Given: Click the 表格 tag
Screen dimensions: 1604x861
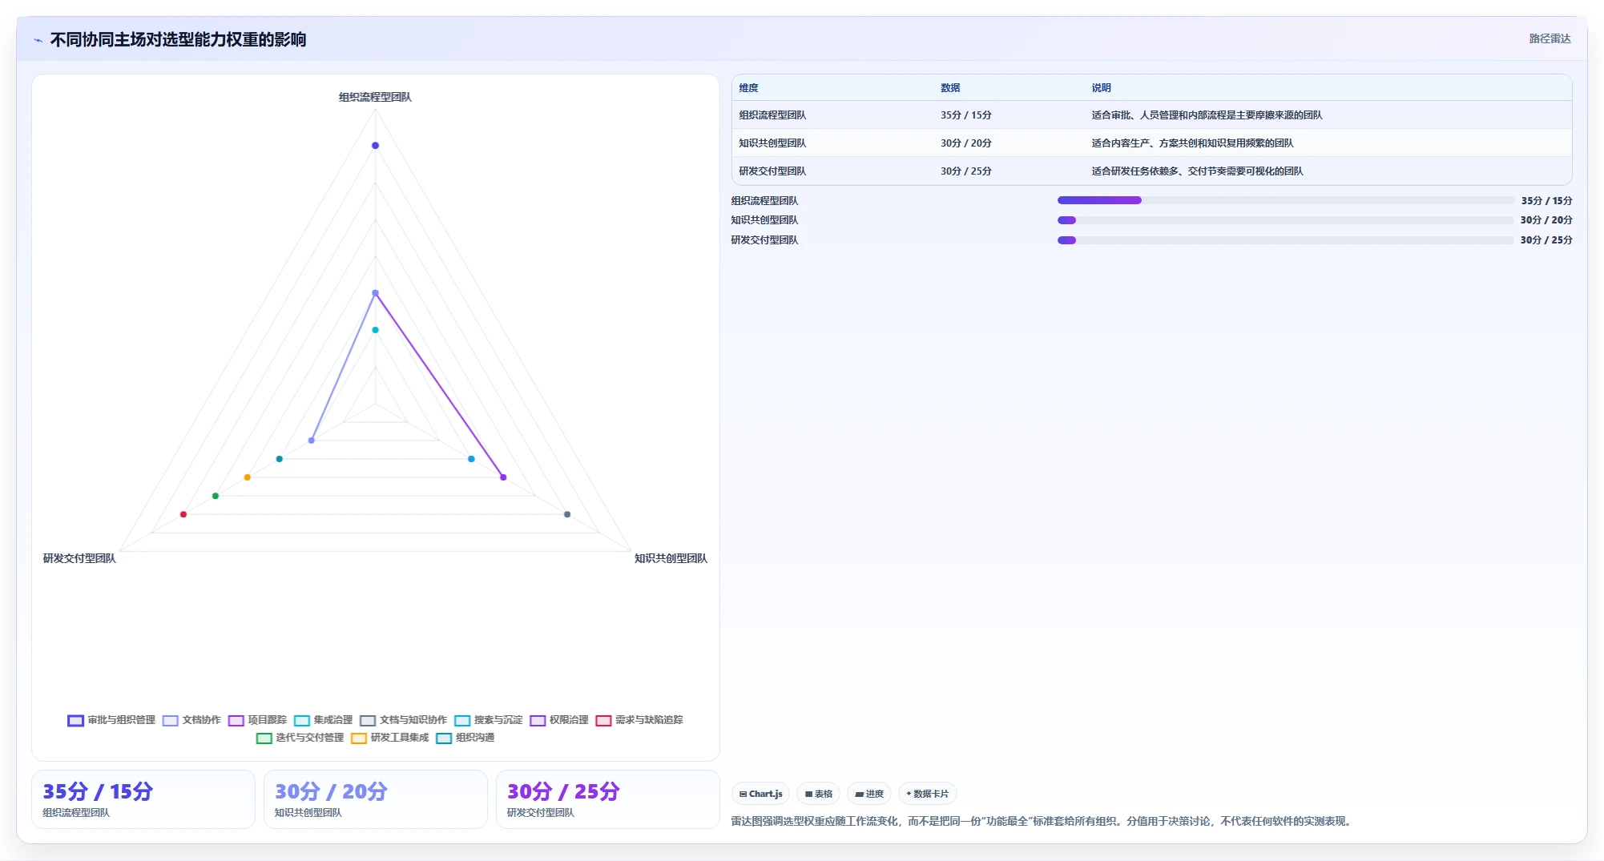Looking at the screenshot, I should point(818,794).
